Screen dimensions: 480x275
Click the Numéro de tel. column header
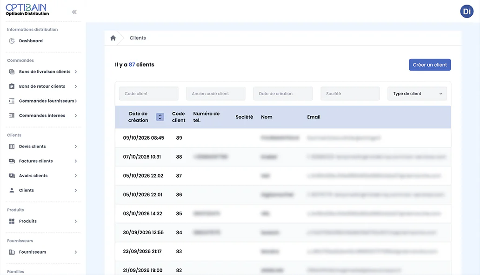coord(207,117)
